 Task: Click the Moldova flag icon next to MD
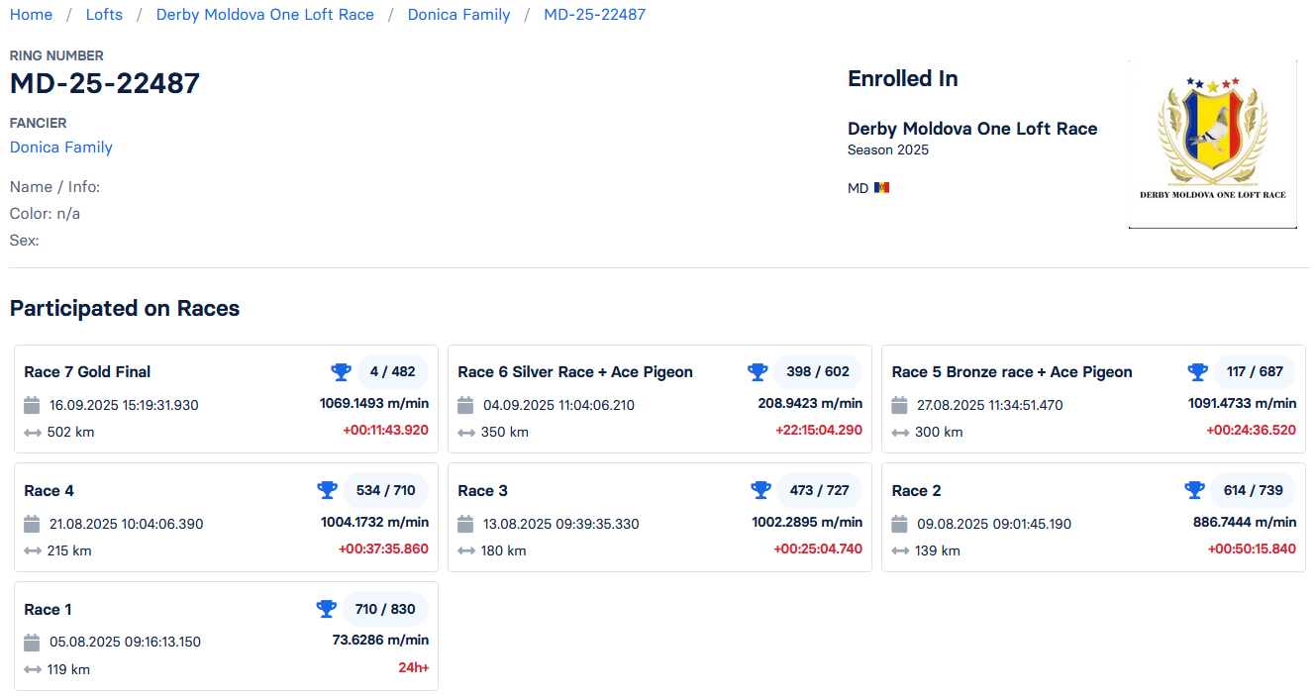(x=881, y=188)
